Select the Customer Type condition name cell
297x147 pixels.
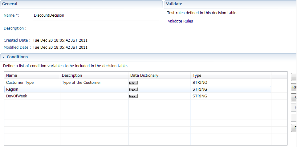point(20,83)
